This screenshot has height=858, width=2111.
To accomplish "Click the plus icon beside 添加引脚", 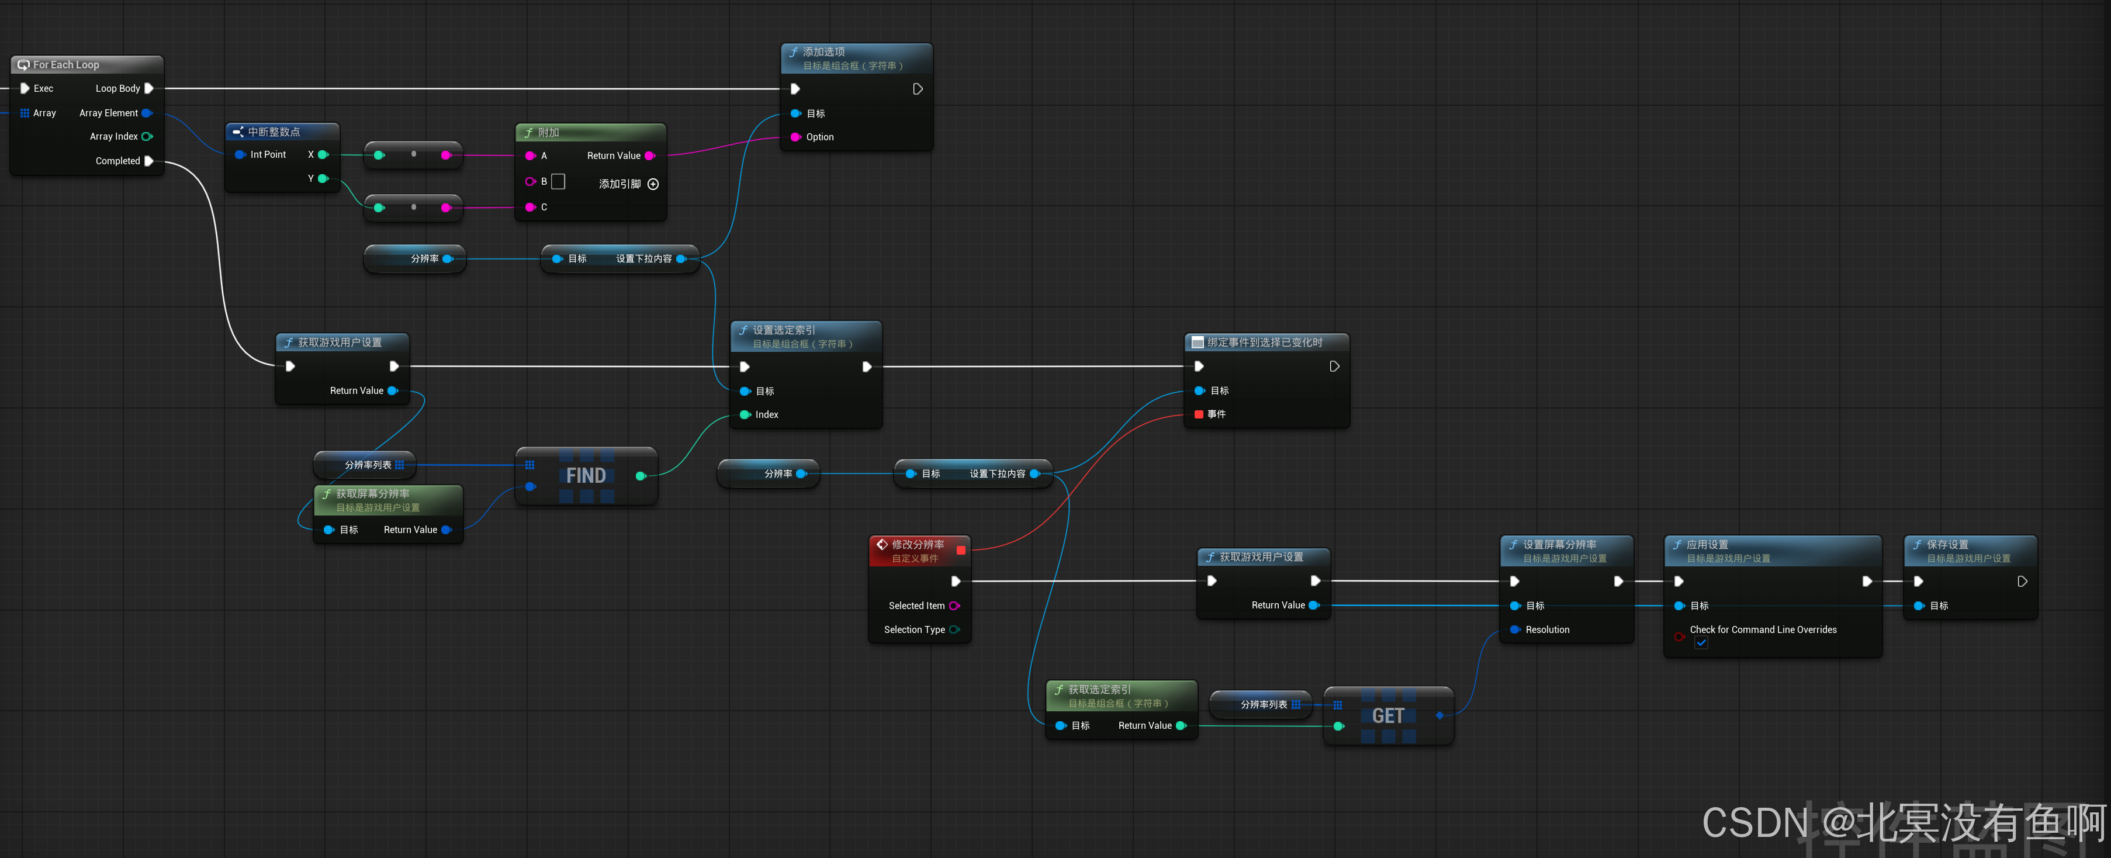I will tap(653, 184).
